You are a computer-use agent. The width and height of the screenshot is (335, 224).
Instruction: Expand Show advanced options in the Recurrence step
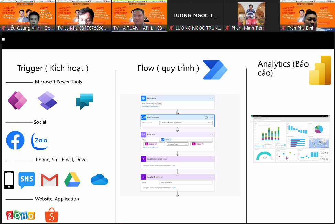click(150, 107)
